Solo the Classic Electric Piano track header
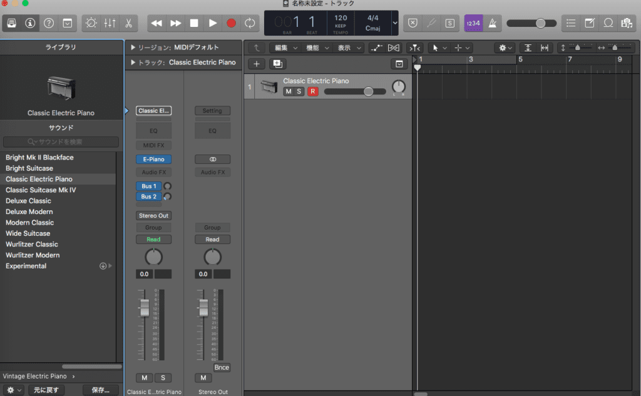 tap(299, 91)
